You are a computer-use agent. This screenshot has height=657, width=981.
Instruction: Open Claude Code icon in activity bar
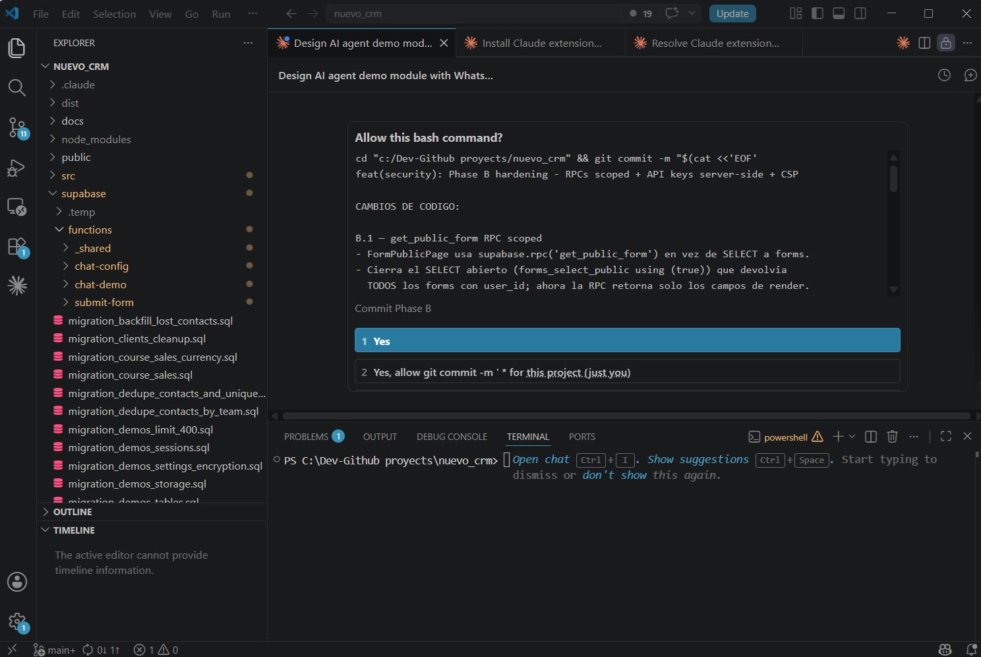coord(16,286)
